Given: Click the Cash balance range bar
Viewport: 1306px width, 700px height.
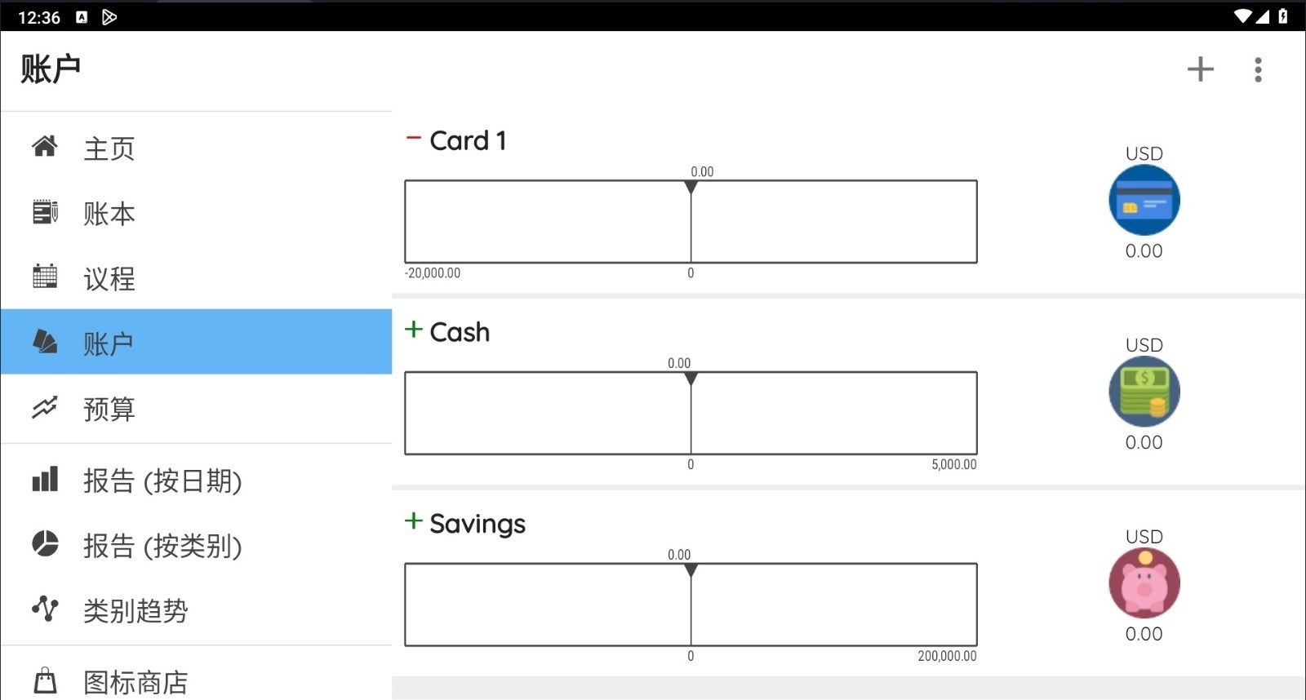Looking at the screenshot, I should pyautogui.click(x=691, y=413).
